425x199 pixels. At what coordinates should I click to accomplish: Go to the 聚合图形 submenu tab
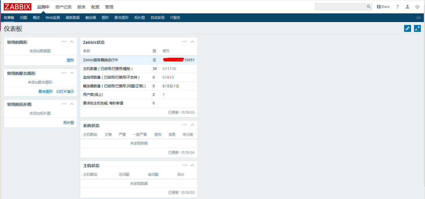pyautogui.click(x=122, y=18)
